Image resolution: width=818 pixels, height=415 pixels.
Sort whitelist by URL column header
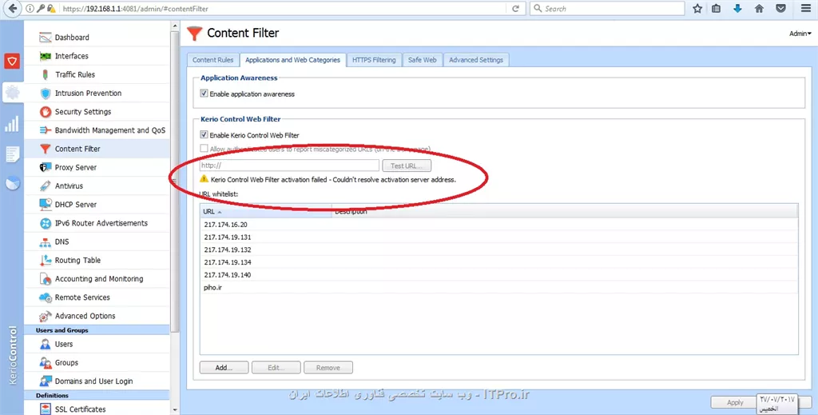coord(265,211)
